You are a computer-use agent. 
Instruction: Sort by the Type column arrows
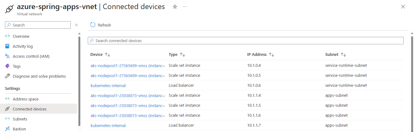pos(183,54)
